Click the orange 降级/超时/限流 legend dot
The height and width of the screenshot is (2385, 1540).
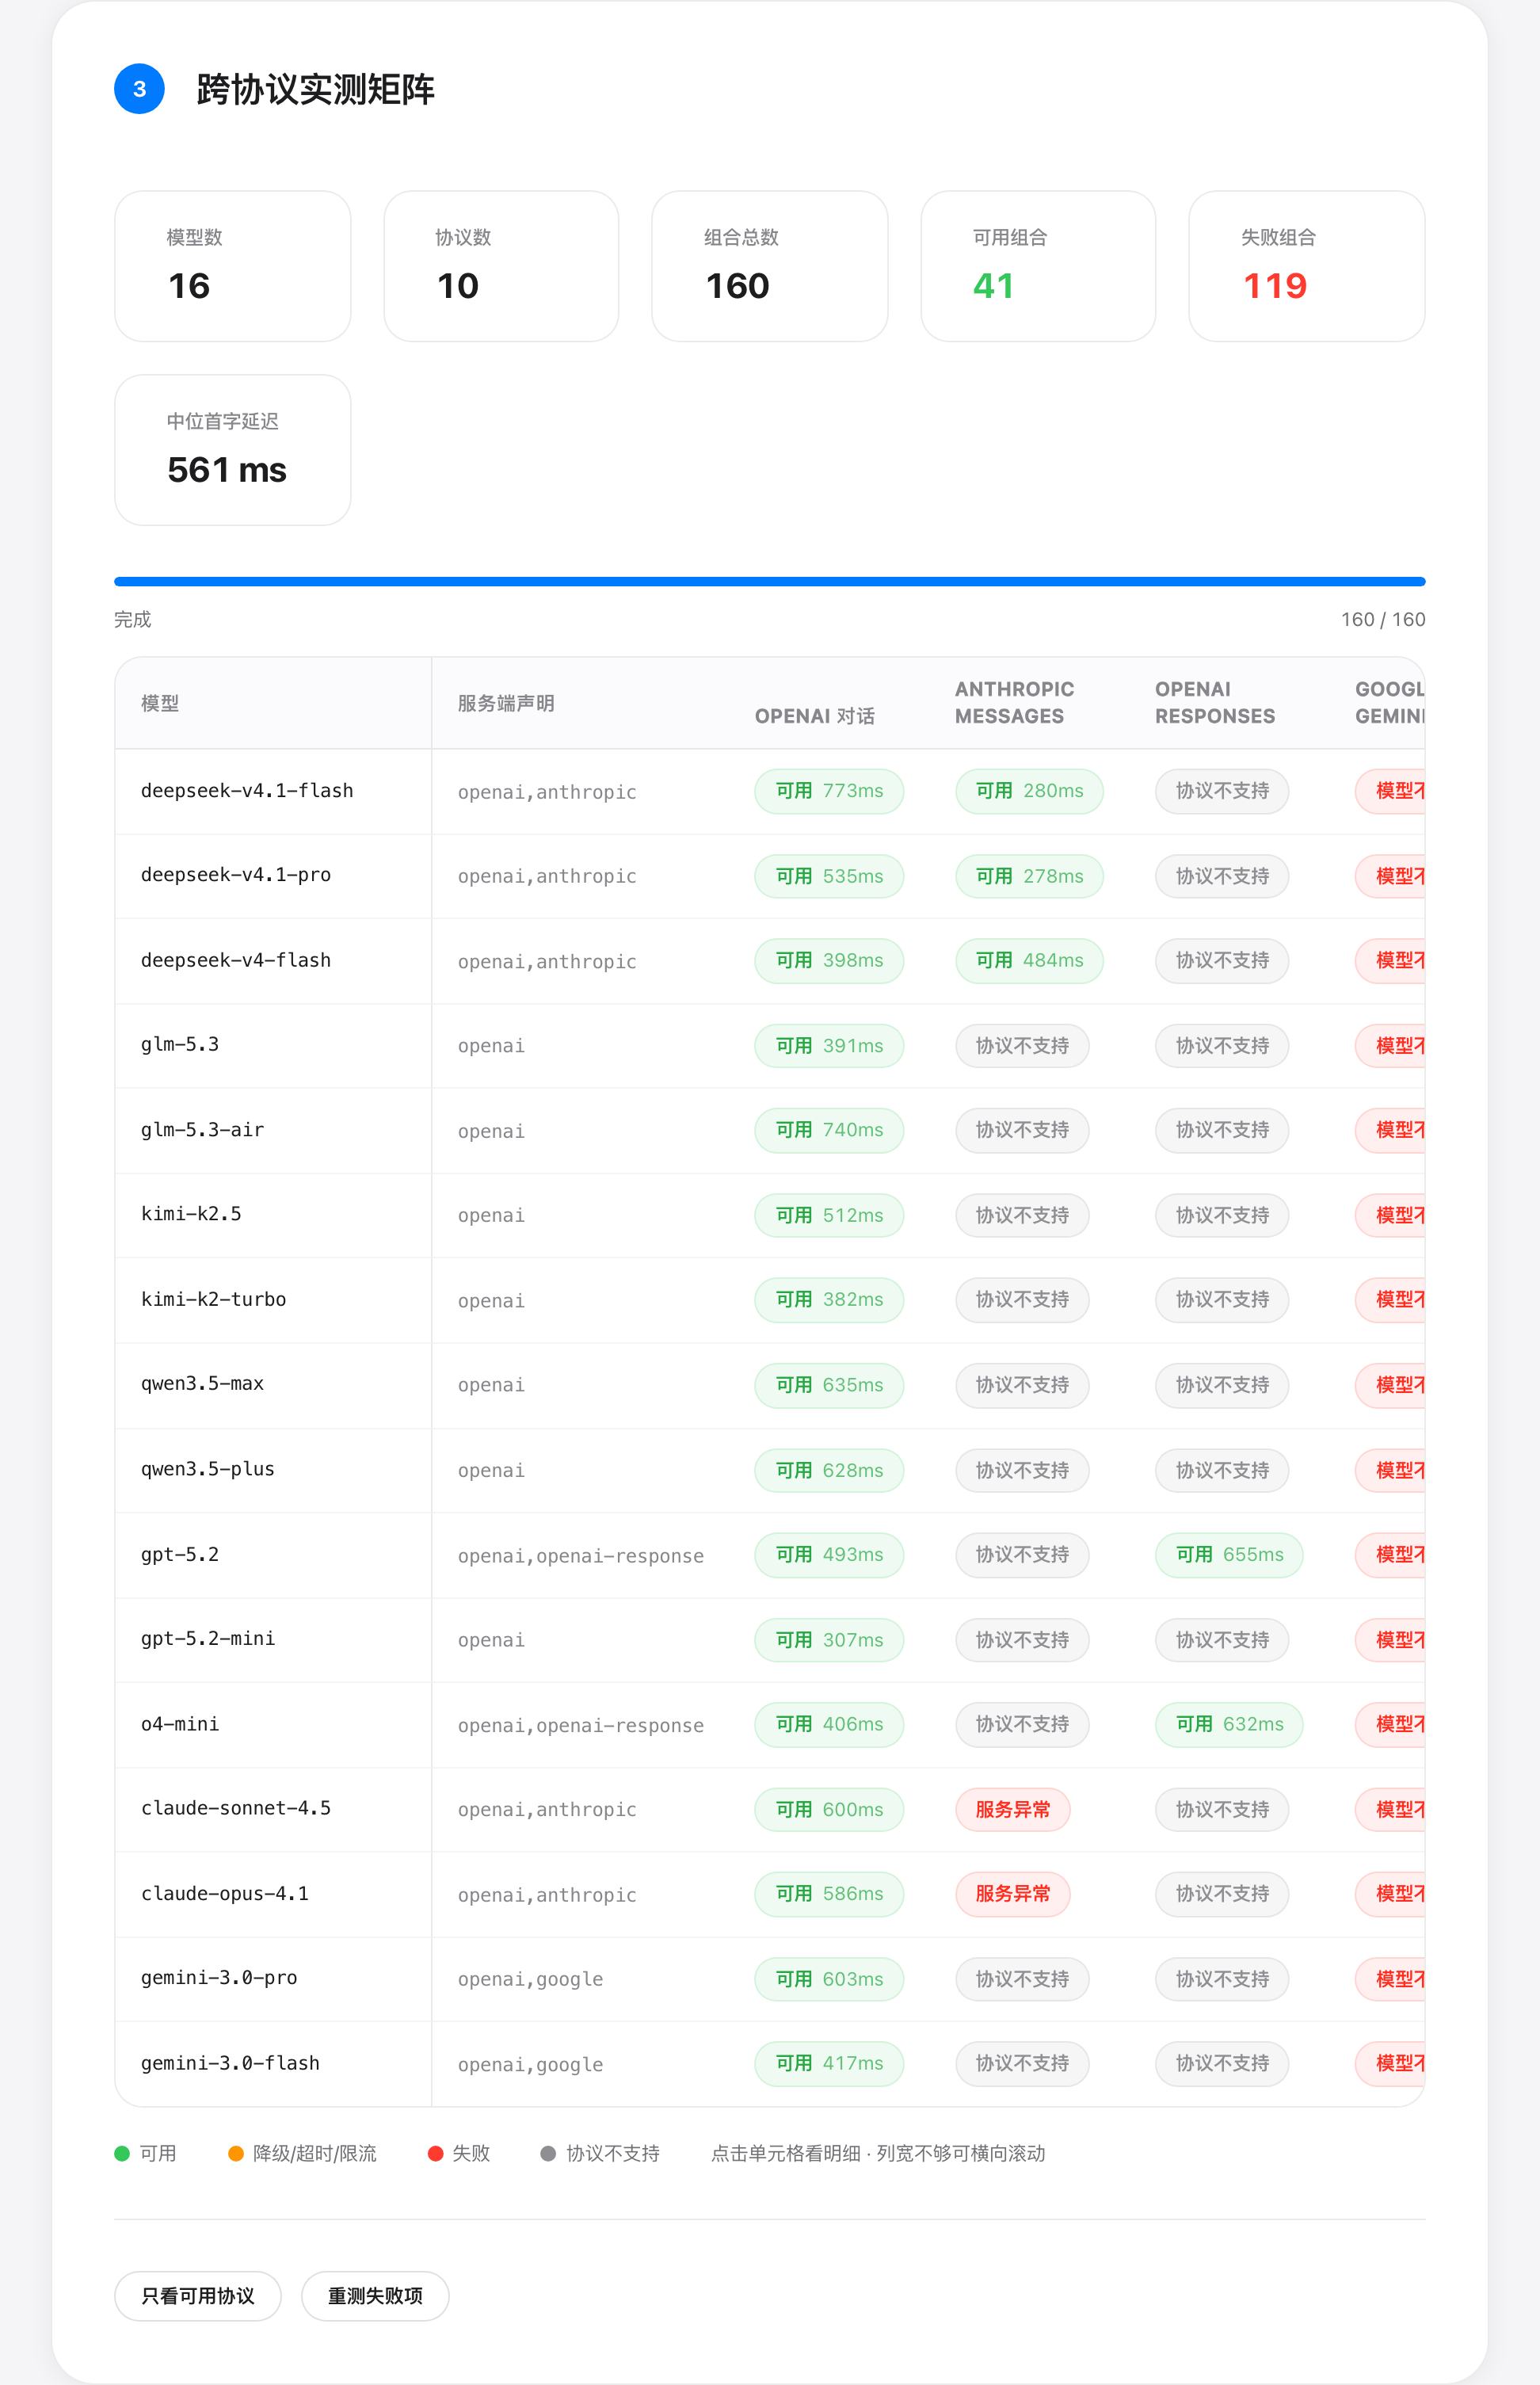click(236, 2153)
